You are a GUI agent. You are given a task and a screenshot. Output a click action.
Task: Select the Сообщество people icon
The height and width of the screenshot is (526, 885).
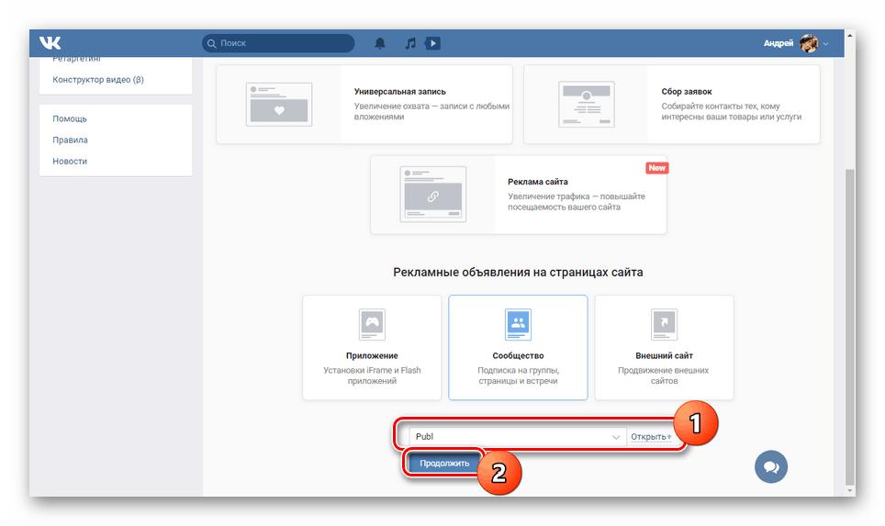click(518, 324)
